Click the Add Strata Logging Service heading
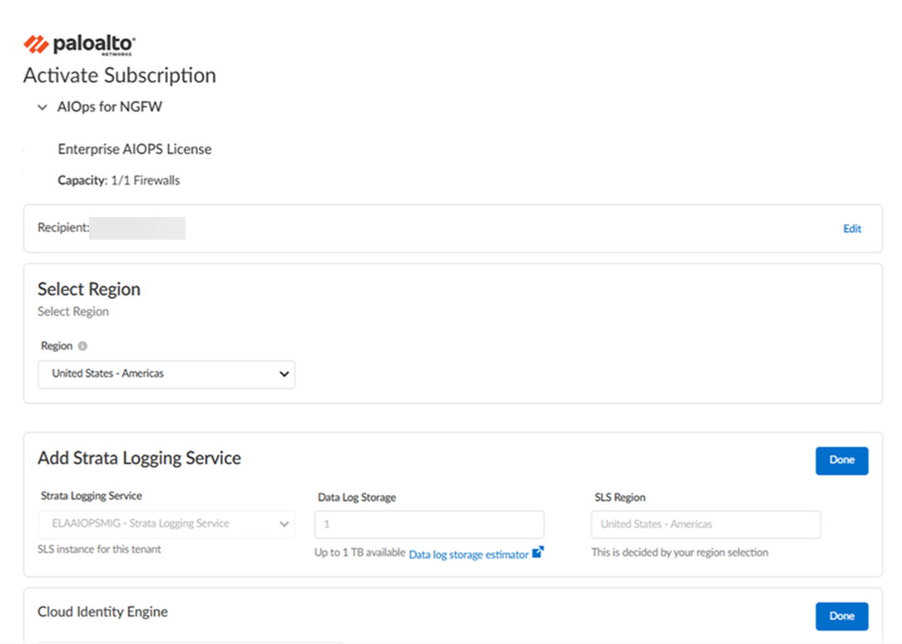 139,458
